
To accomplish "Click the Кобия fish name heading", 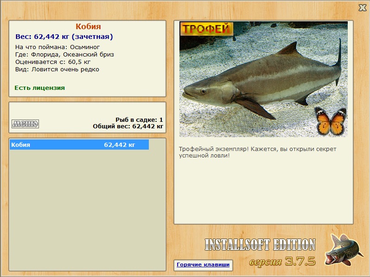I will (88, 26).
